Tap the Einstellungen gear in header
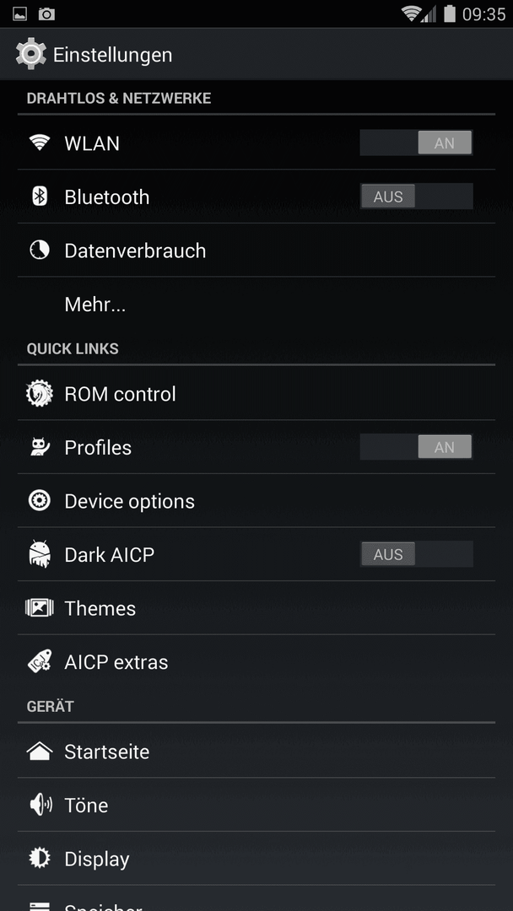Image resolution: width=513 pixels, height=911 pixels. (x=30, y=54)
